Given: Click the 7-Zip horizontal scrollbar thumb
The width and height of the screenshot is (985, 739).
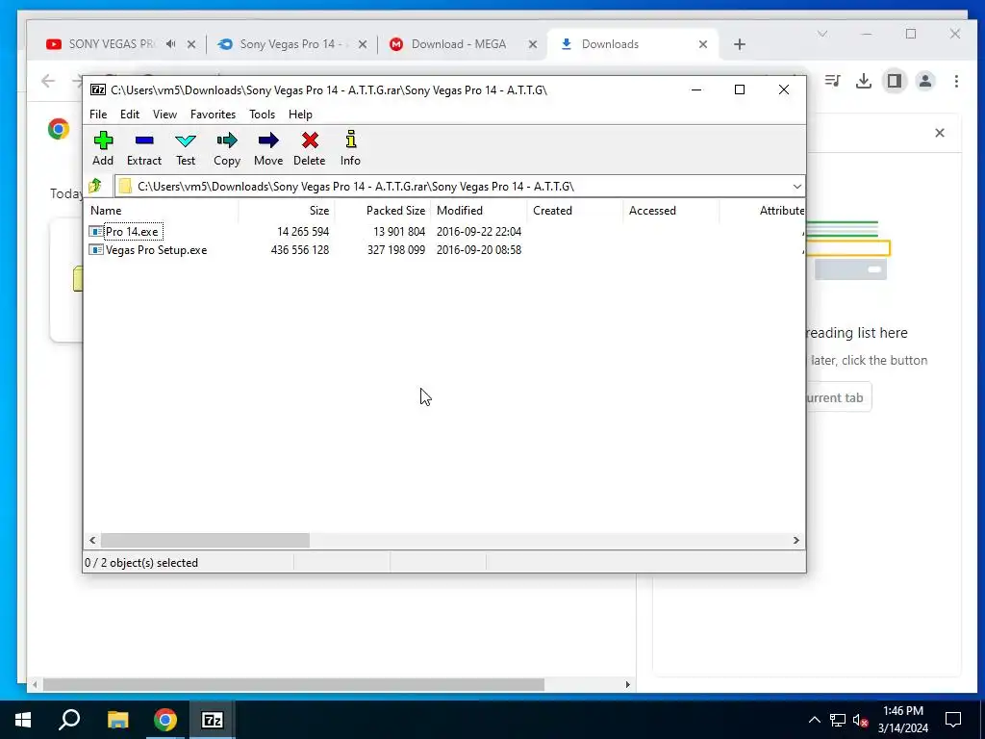Looking at the screenshot, I should [x=206, y=541].
